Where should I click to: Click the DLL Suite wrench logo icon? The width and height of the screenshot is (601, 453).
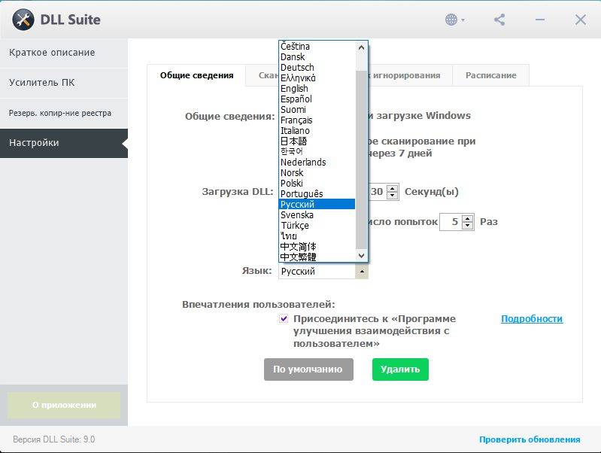pyautogui.click(x=23, y=20)
